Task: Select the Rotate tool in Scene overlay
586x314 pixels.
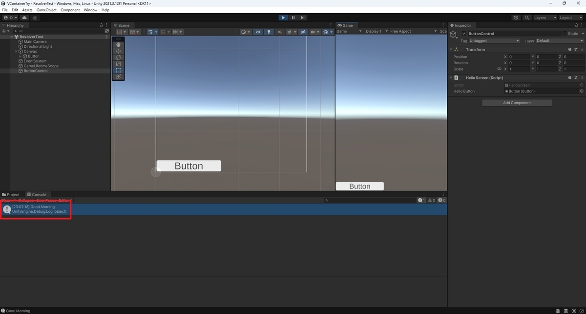Action: click(x=118, y=57)
